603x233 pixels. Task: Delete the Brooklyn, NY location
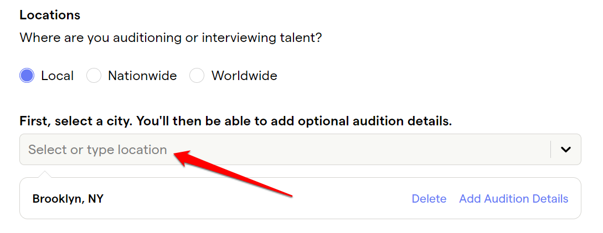coord(429,199)
